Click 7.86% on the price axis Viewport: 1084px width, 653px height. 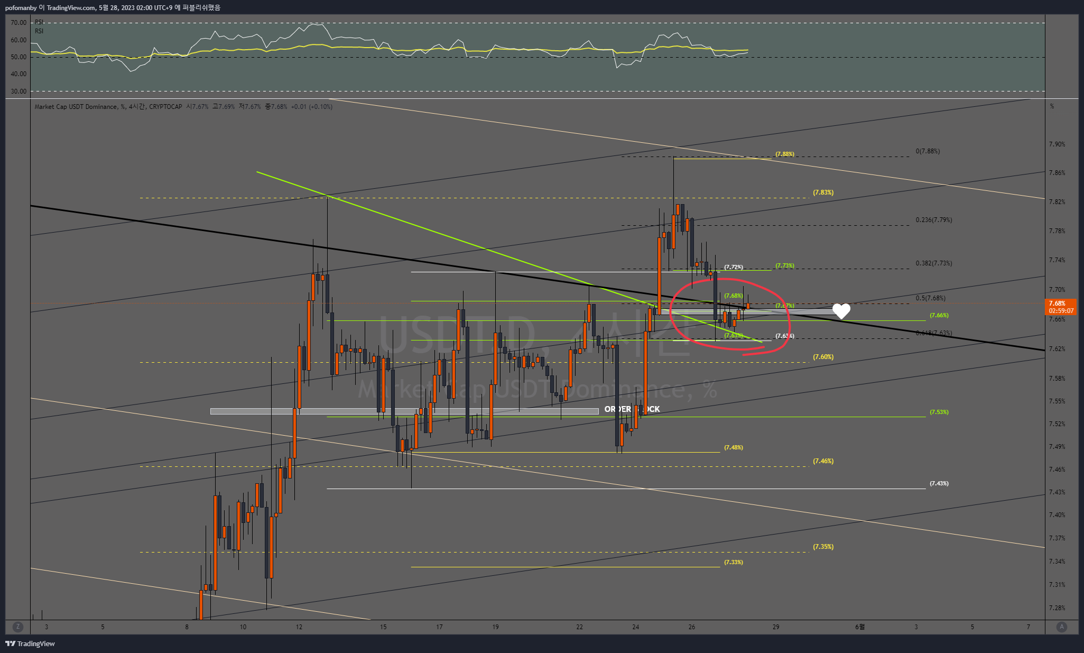coord(1057,173)
